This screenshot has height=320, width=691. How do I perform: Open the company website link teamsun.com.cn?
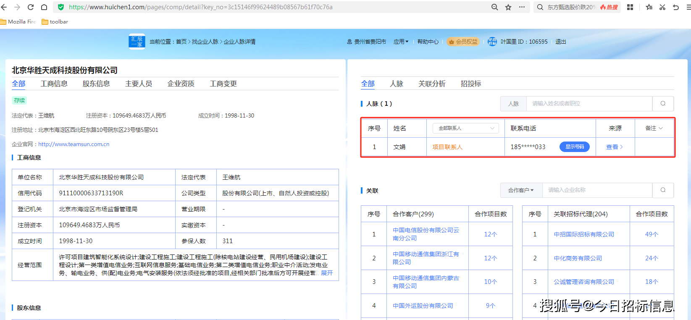pyautogui.click(x=74, y=144)
